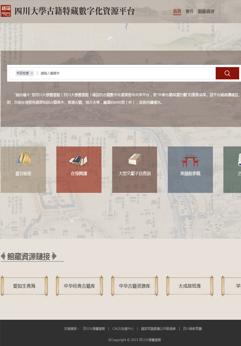The height and width of the screenshot is (346, 241).
Task: Open the 典籍館參觀 gate icon tile
Action: (x=191, y=170)
